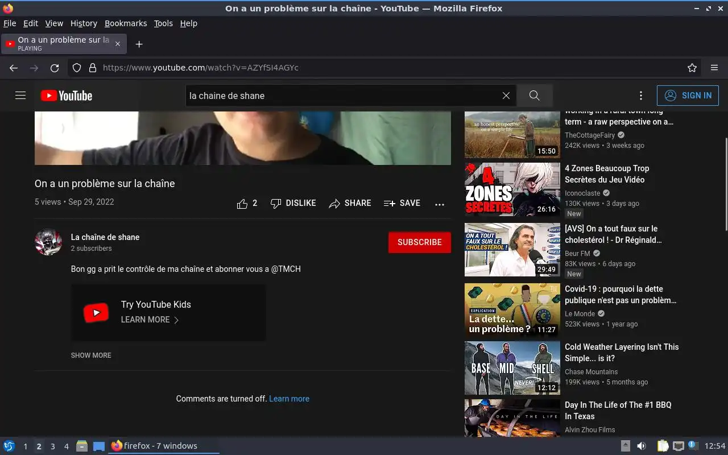
Task: Click 'Cold Weather Layering Isn't This Simple' title
Action: coord(622,353)
